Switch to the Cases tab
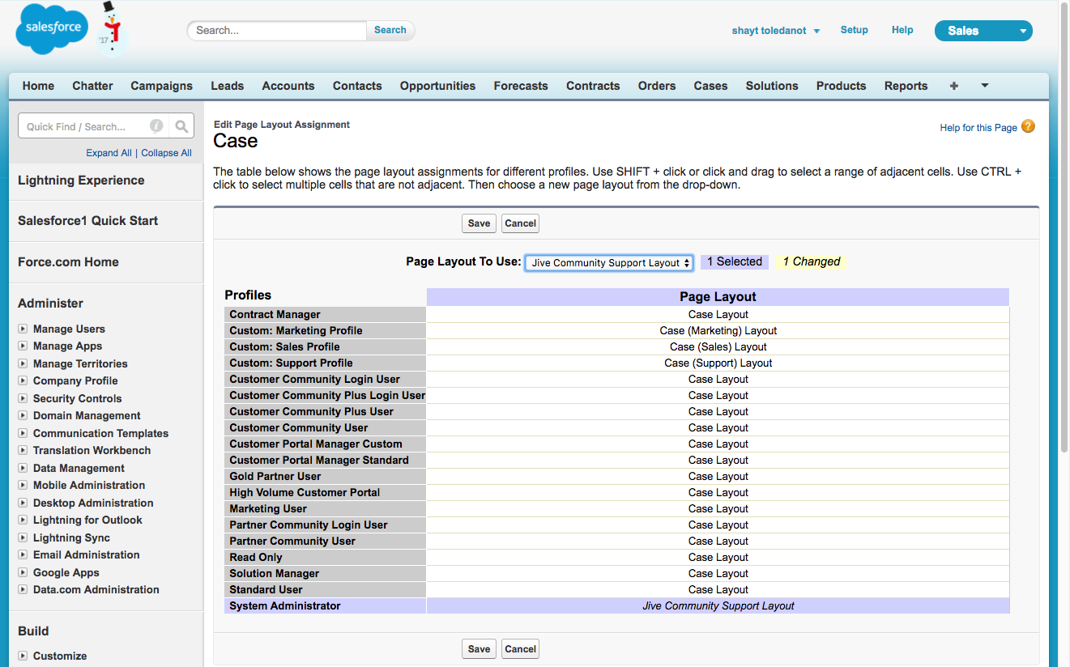Image resolution: width=1070 pixels, height=667 pixels. (x=710, y=86)
